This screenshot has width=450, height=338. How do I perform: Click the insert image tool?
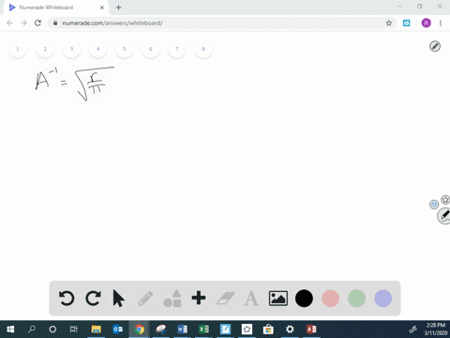[x=278, y=299]
